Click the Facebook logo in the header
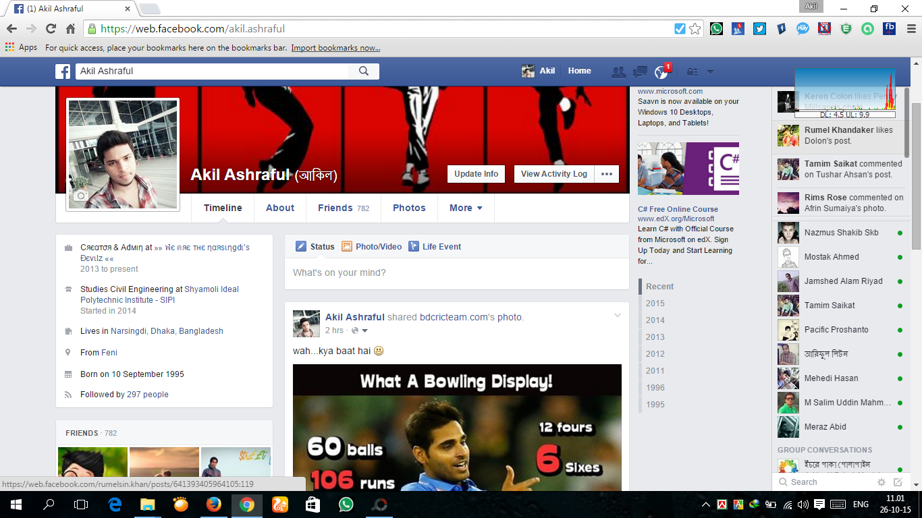The image size is (922, 518). click(63, 71)
